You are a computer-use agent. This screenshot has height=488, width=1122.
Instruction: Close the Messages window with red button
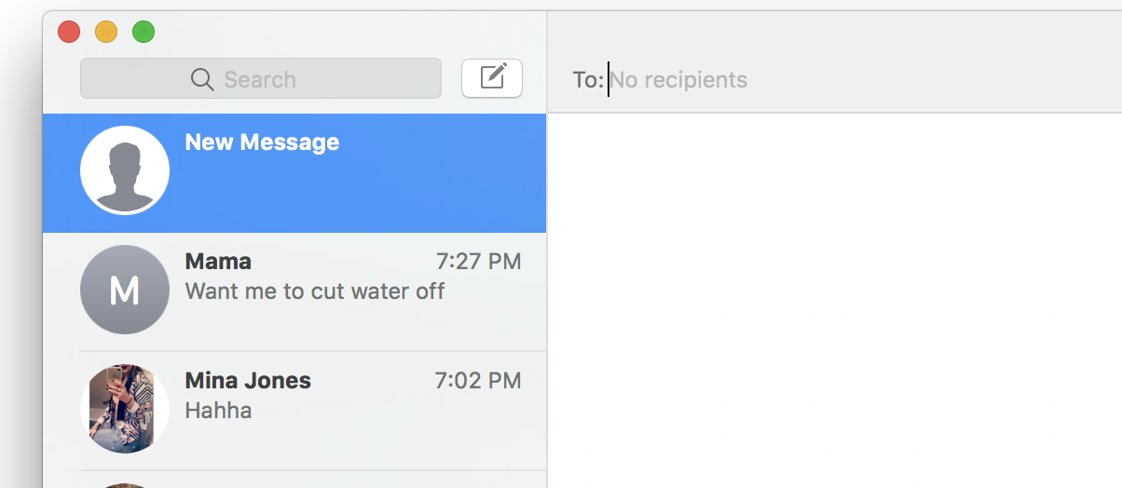(x=69, y=33)
